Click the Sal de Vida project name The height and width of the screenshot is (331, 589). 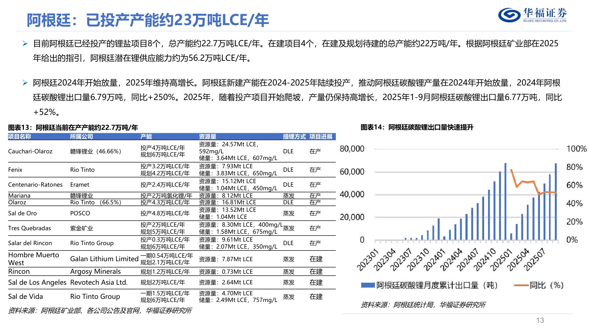(26, 296)
